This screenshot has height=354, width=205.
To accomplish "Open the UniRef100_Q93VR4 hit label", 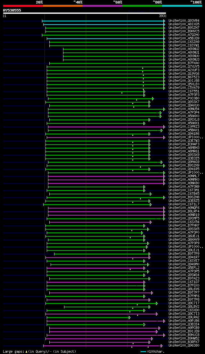I will coord(184,21).
